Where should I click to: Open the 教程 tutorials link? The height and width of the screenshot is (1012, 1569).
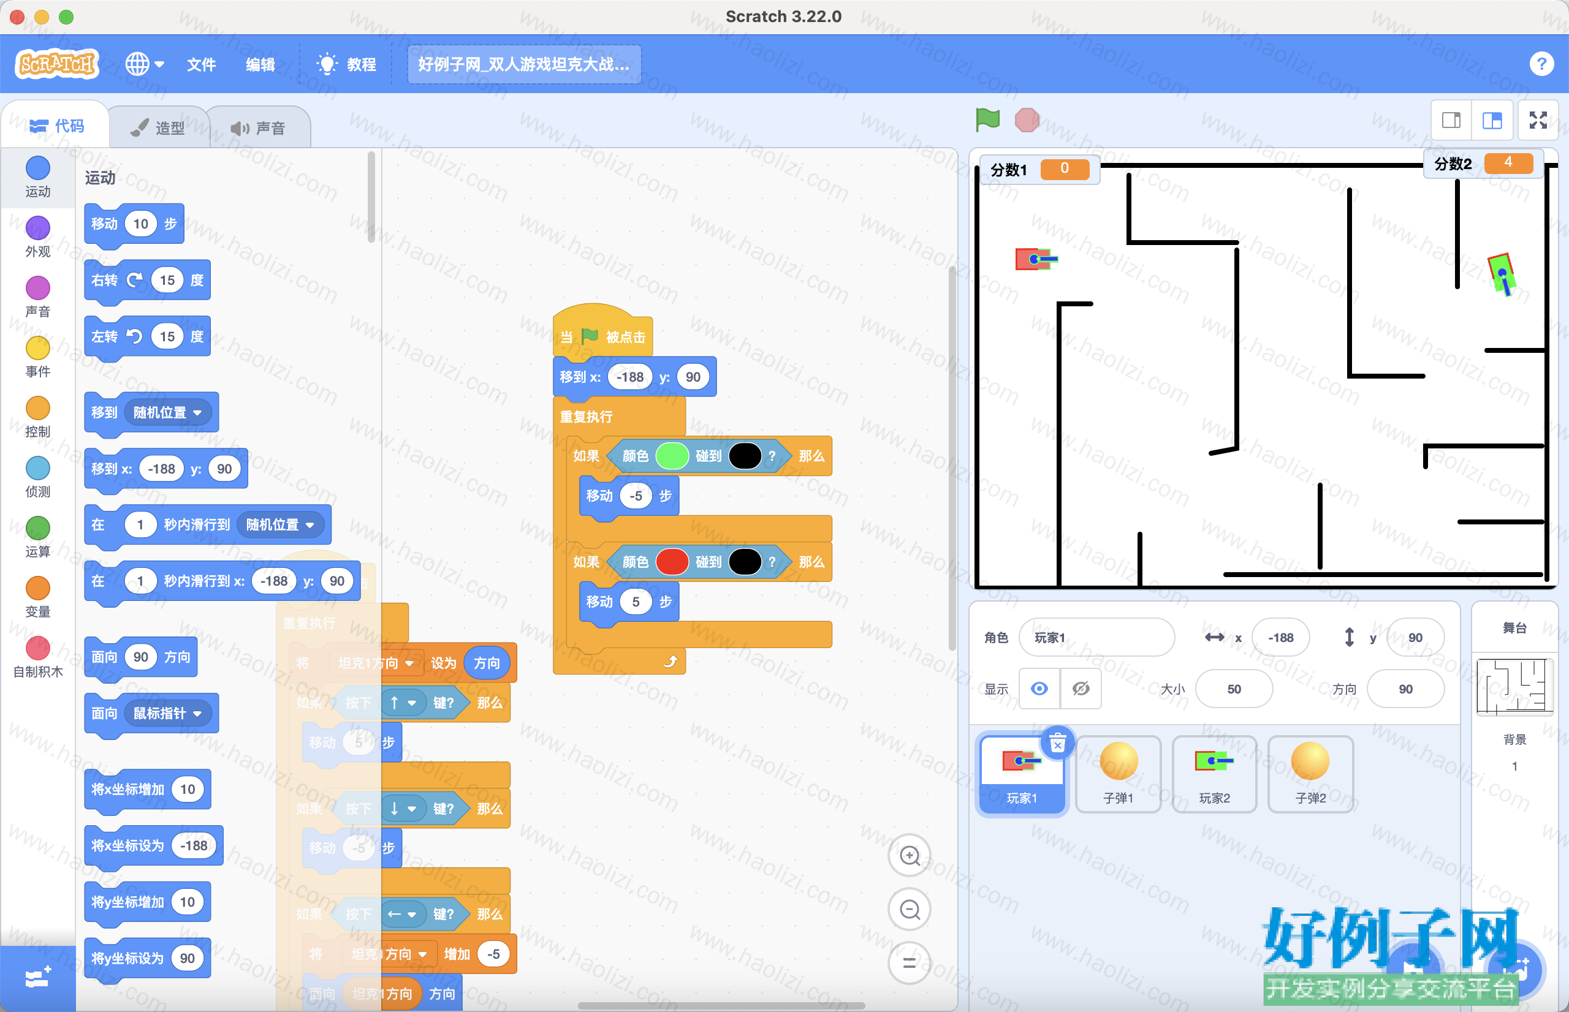pyautogui.click(x=346, y=64)
